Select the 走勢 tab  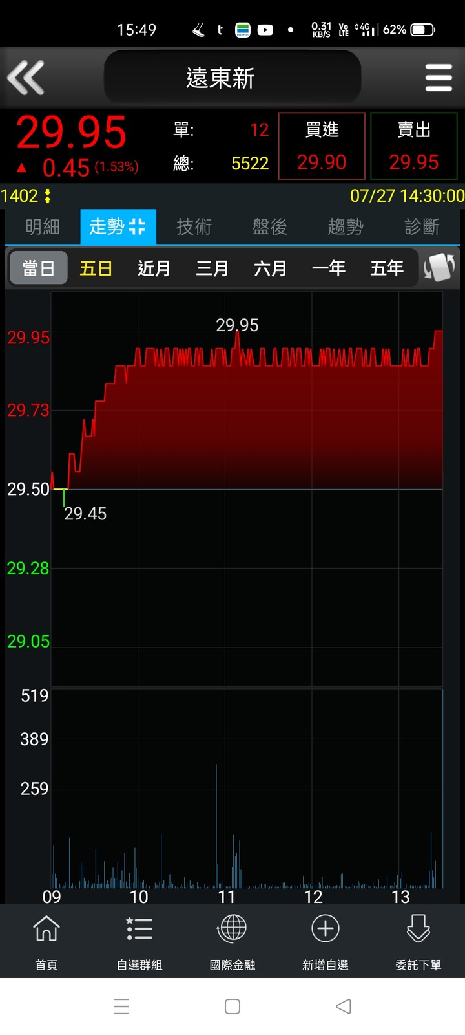pos(118,227)
